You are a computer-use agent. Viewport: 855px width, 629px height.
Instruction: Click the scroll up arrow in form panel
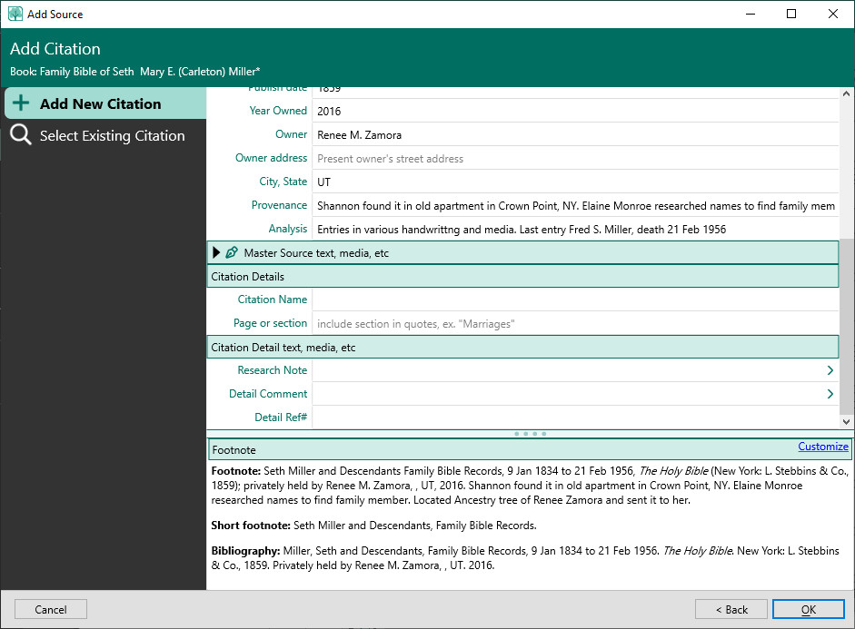[847, 94]
